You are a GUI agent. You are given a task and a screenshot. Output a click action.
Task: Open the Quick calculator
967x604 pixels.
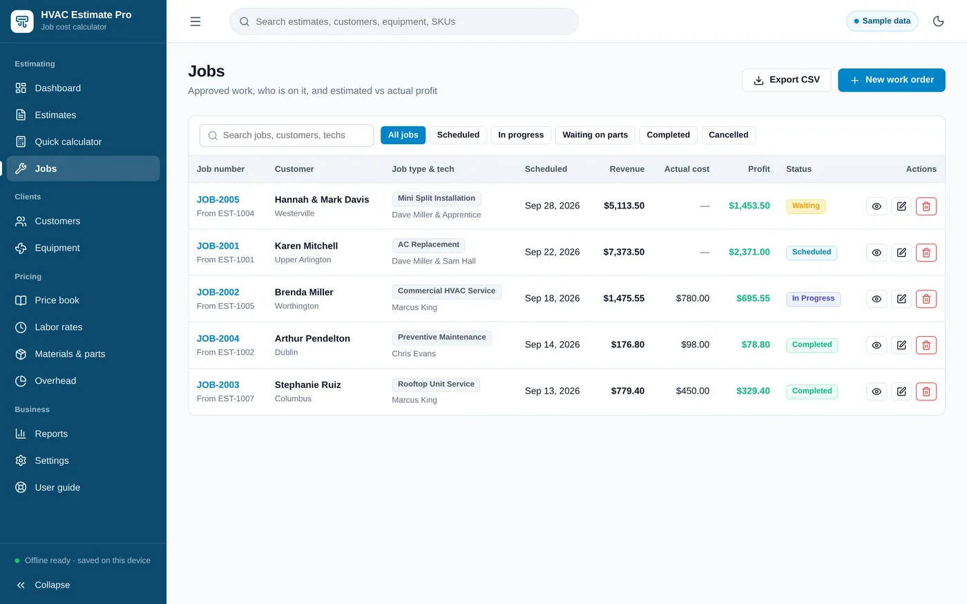point(83,142)
